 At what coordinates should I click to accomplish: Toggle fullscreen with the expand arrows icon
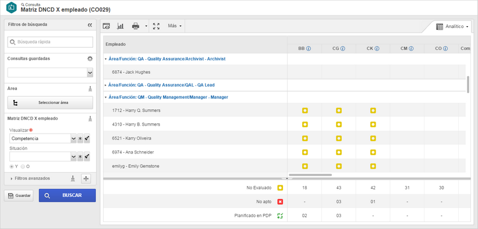tap(157, 27)
